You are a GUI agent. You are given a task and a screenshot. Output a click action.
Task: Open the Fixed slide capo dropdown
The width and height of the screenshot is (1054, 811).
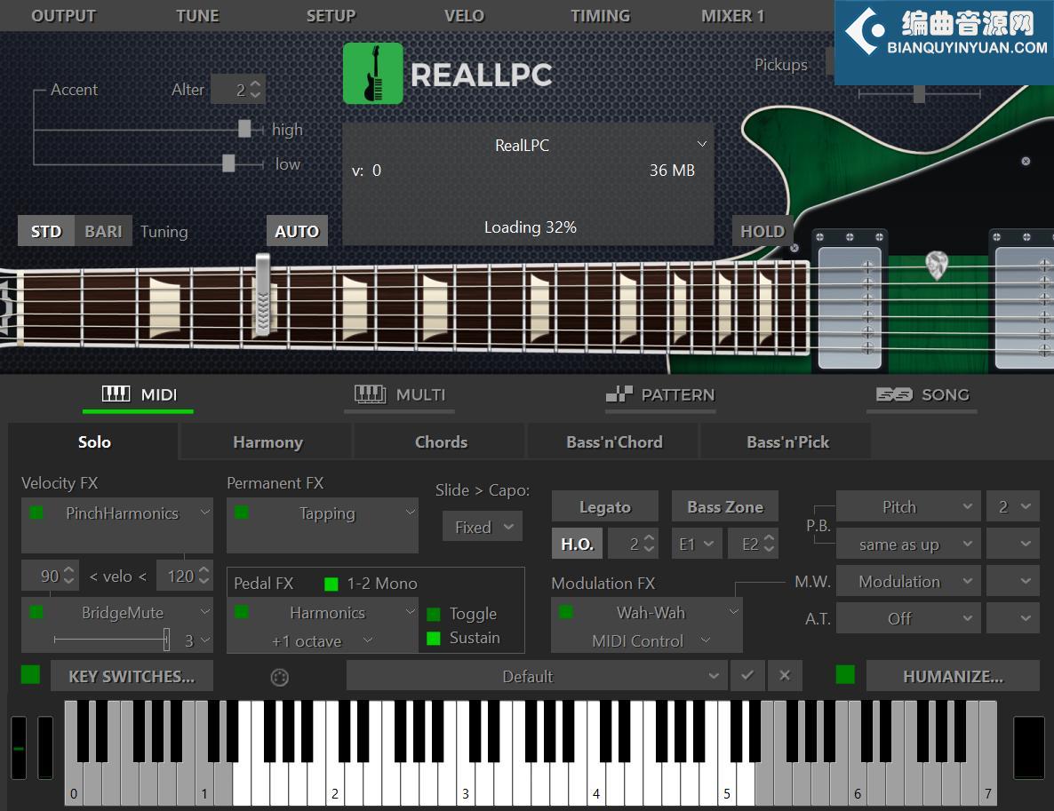(x=483, y=528)
